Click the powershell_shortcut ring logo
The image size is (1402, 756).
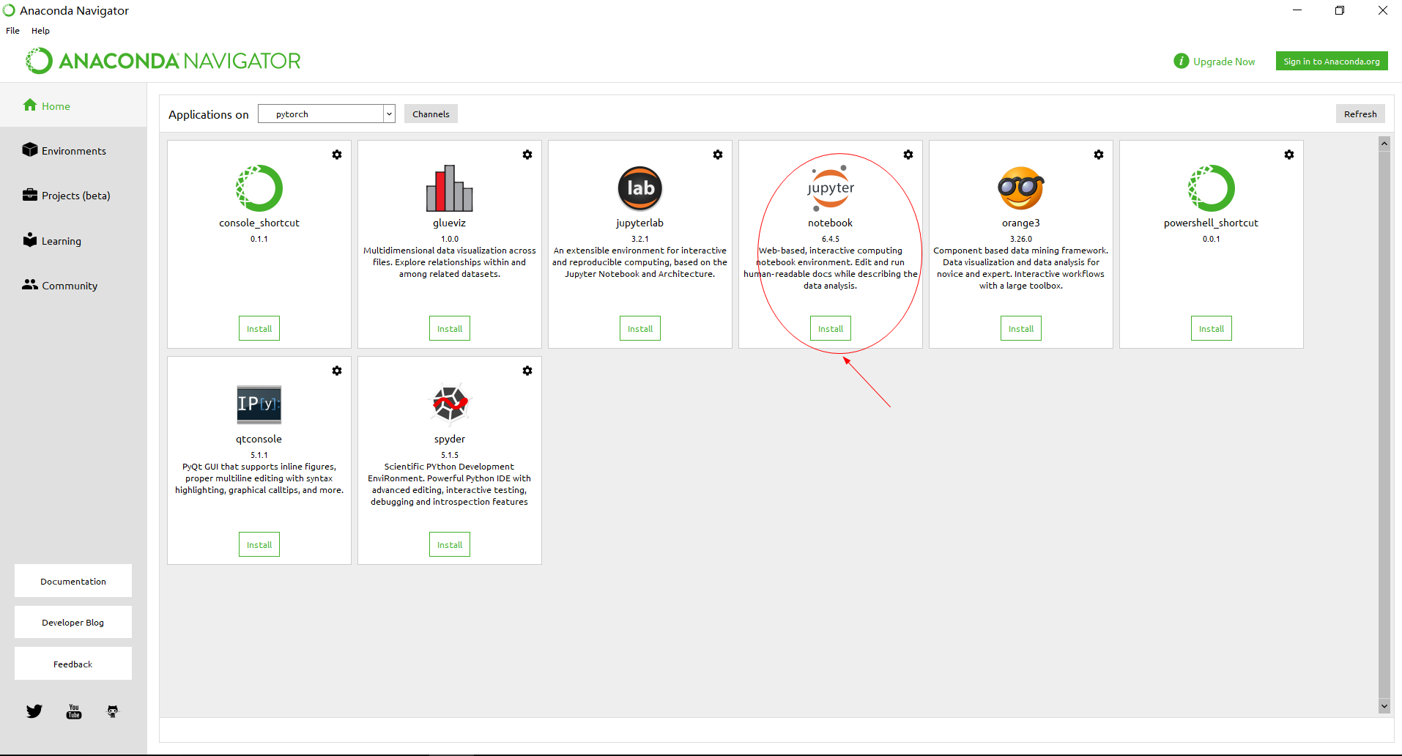coord(1212,188)
